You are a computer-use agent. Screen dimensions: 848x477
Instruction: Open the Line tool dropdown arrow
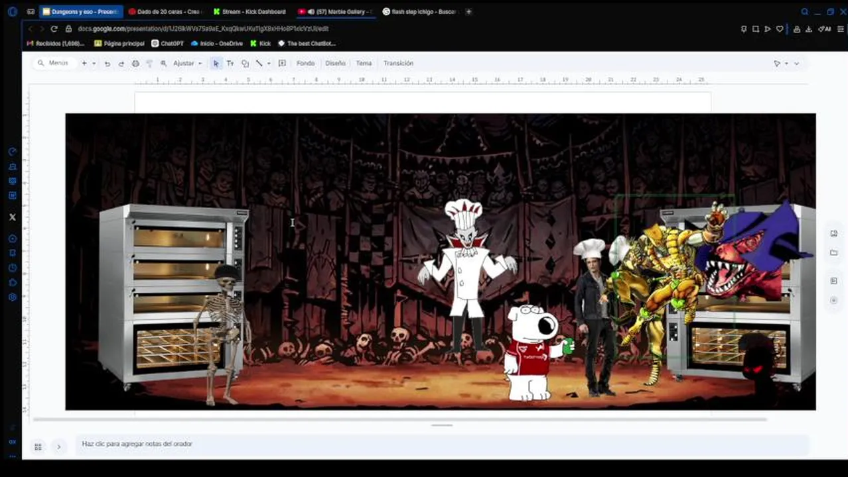(x=268, y=64)
